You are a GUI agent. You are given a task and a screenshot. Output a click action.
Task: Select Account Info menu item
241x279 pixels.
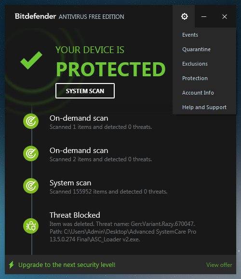[x=198, y=93]
